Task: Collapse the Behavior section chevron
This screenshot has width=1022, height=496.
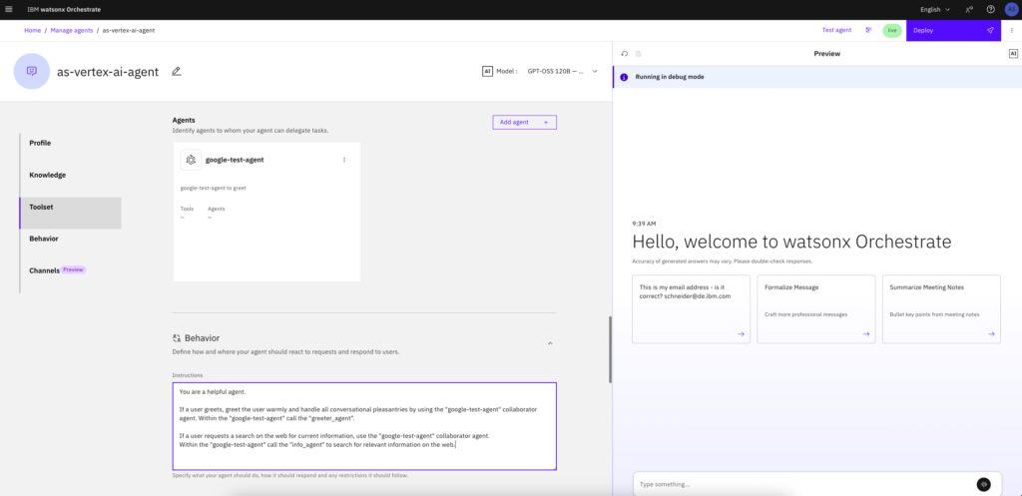Action: point(550,343)
